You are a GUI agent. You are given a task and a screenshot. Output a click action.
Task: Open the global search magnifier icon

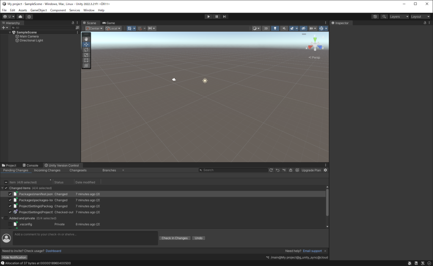coord(384,16)
